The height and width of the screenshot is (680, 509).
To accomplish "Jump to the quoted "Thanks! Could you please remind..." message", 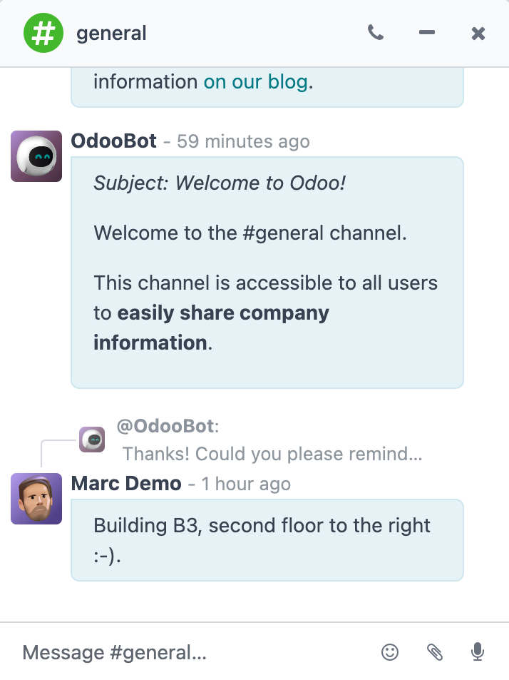I will tap(272, 454).
